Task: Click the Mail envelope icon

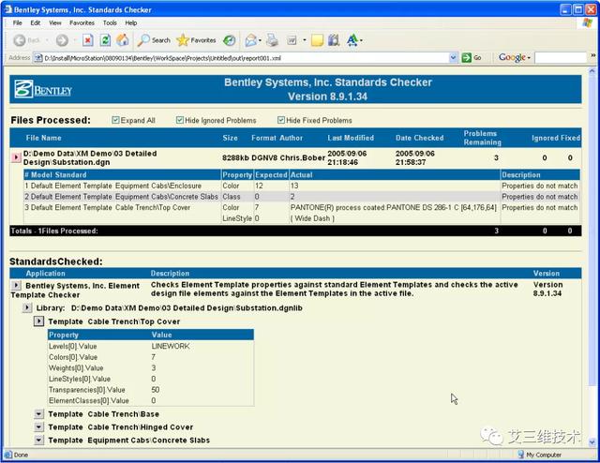Action: [x=250, y=40]
